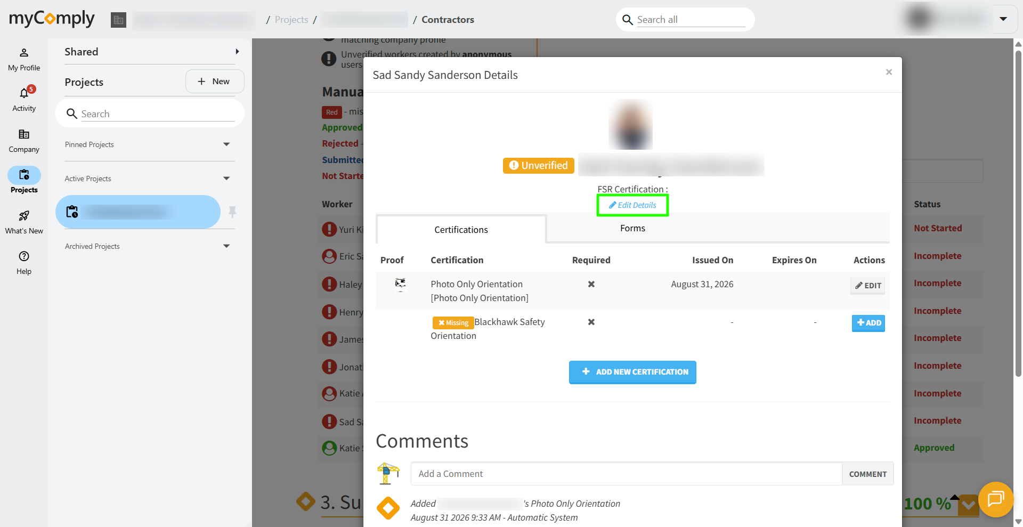Select the highlighted active project row

click(138, 212)
